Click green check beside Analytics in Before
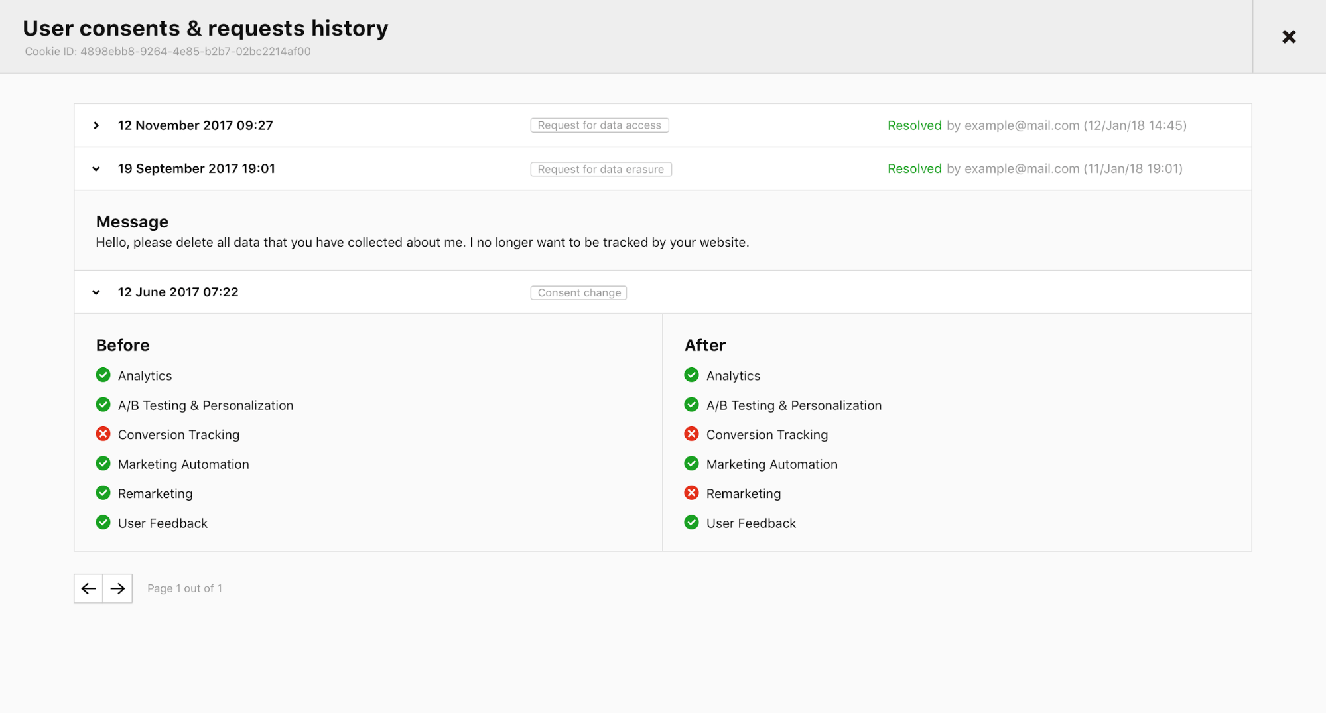Image resolution: width=1326 pixels, height=713 pixels. tap(103, 375)
